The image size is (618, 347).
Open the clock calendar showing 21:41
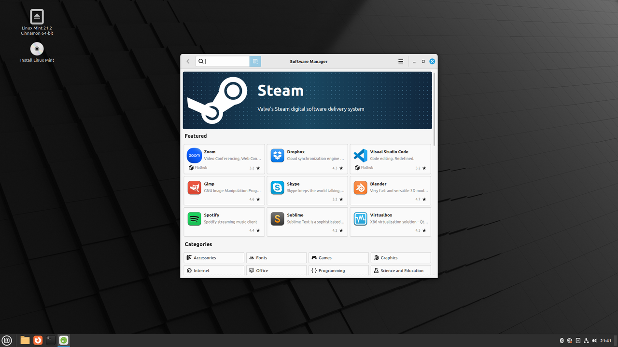(x=605, y=341)
